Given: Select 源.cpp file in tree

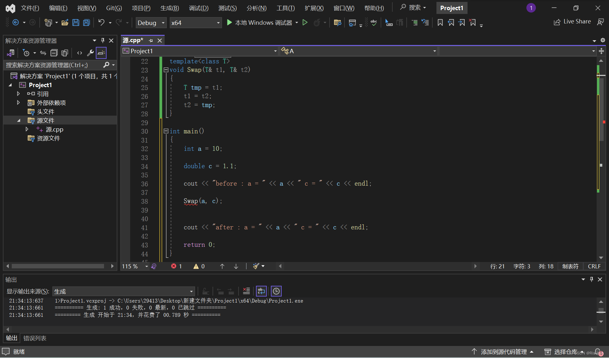Looking at the screenshot, I should (54, 129).
